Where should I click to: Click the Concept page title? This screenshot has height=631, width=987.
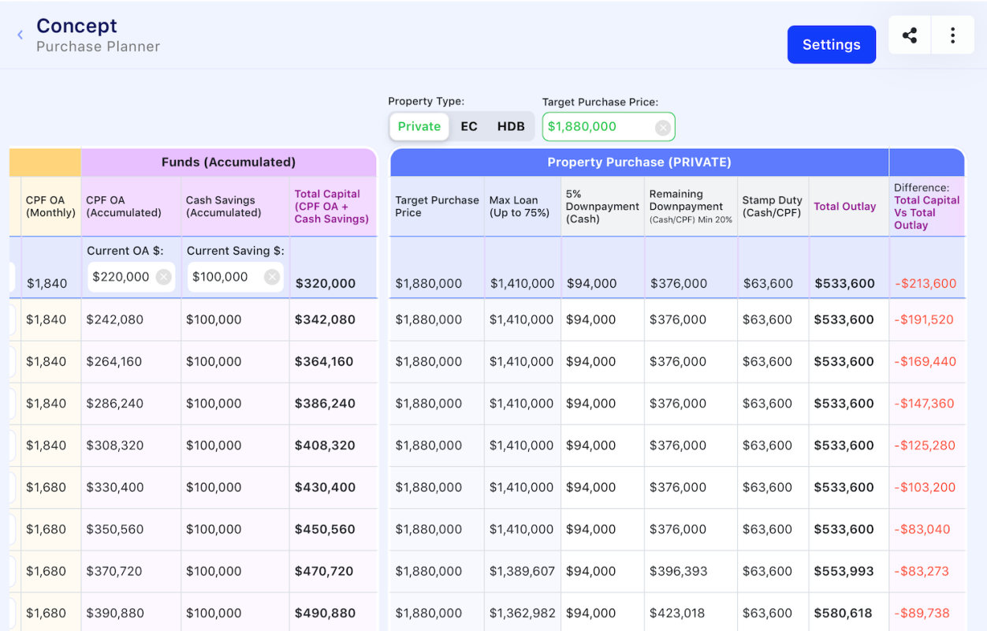tap(76, 26)
